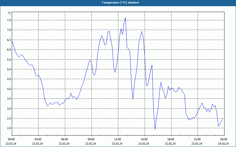Click the °C unit label on the y-axis
Image resolution: width=236 pixels, height=147 pixels.
tap(9, 13)
